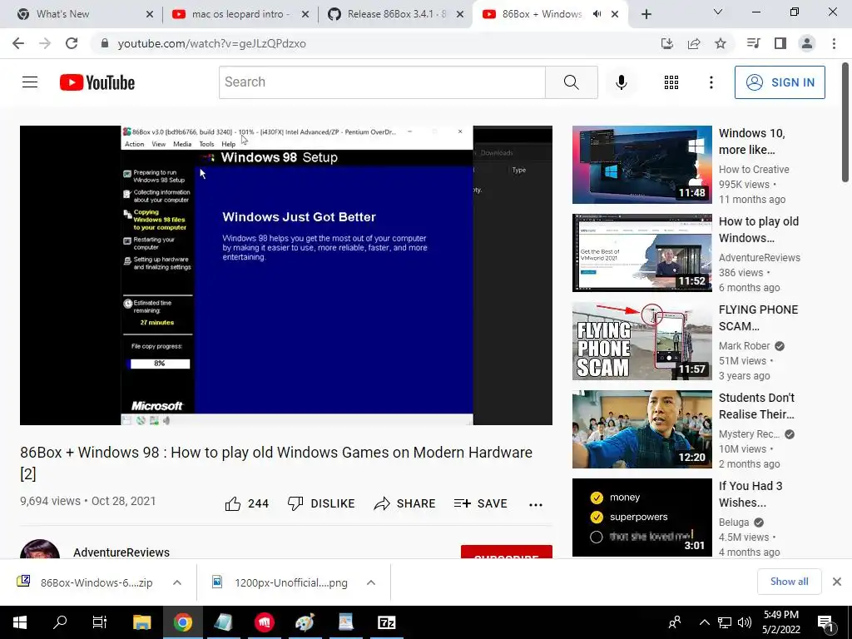Activate voice search microphone
Viewport: 852px width, 639px height.
click(621, 82)
